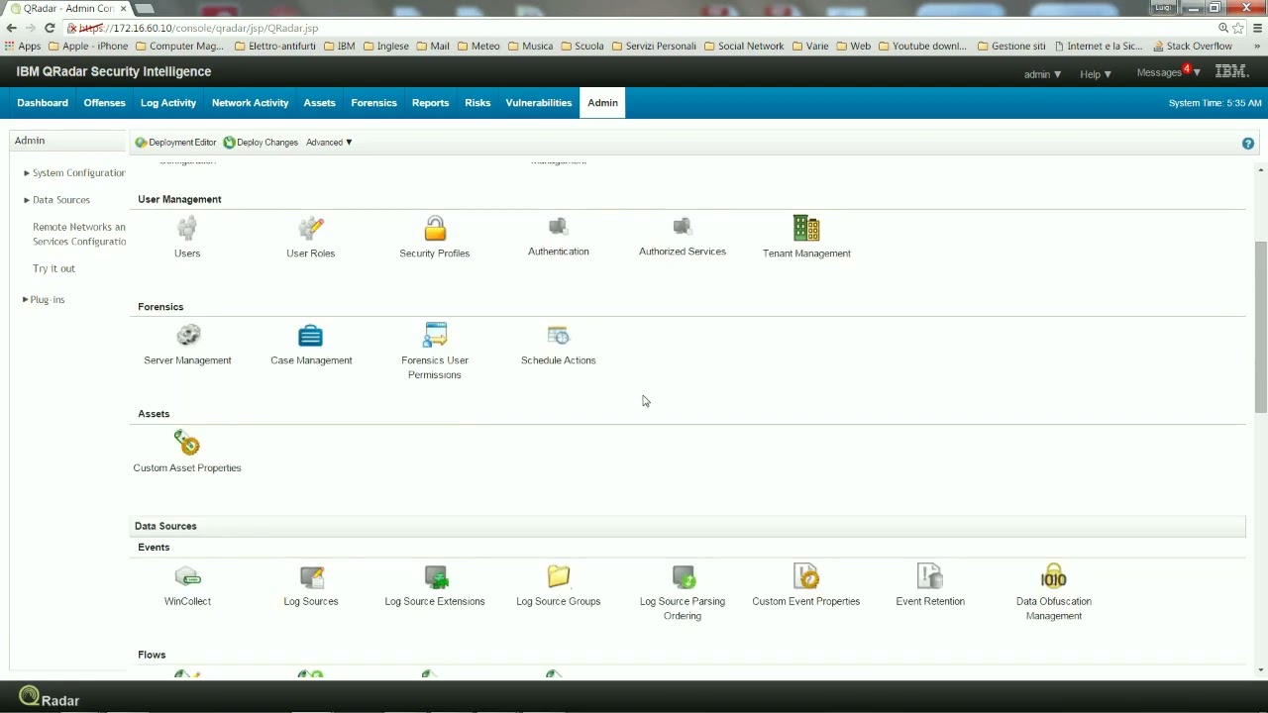1268x713 pixels.
Task: Open the Apple - iPhone bookmark
Action: [x=88, y=47]
